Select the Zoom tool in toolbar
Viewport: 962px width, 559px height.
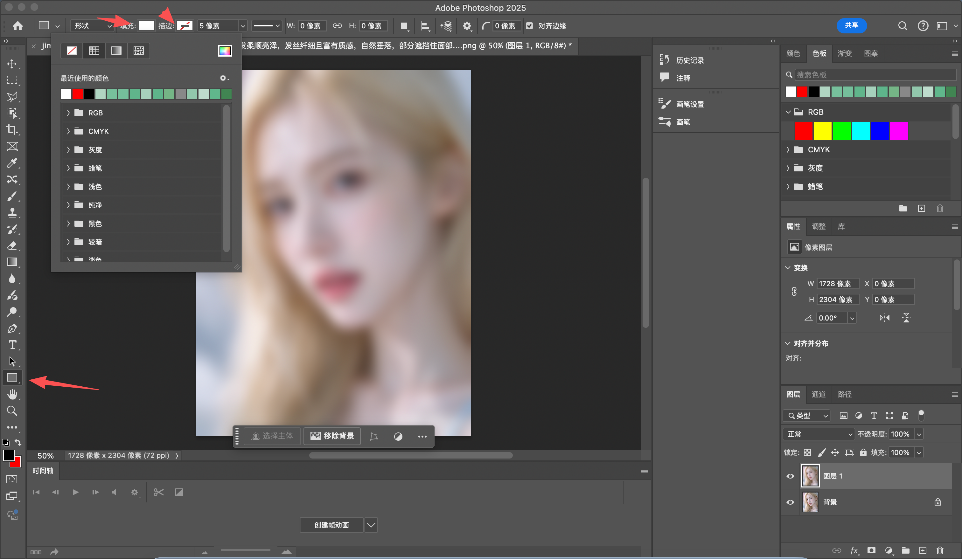pyautogui.click(x=12, y=411)
